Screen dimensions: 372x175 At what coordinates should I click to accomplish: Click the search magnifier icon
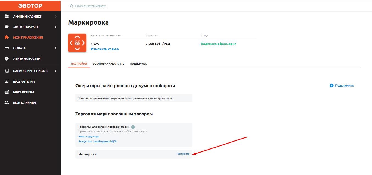pyautogui.click(x=72, y=6)
